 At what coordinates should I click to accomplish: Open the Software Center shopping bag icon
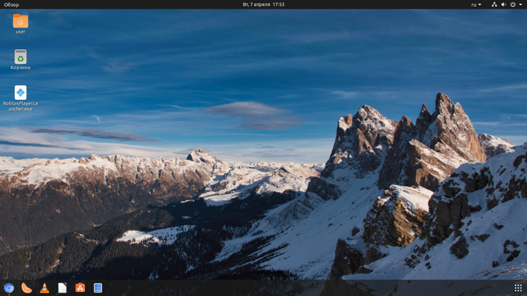(x=80, y=288)
